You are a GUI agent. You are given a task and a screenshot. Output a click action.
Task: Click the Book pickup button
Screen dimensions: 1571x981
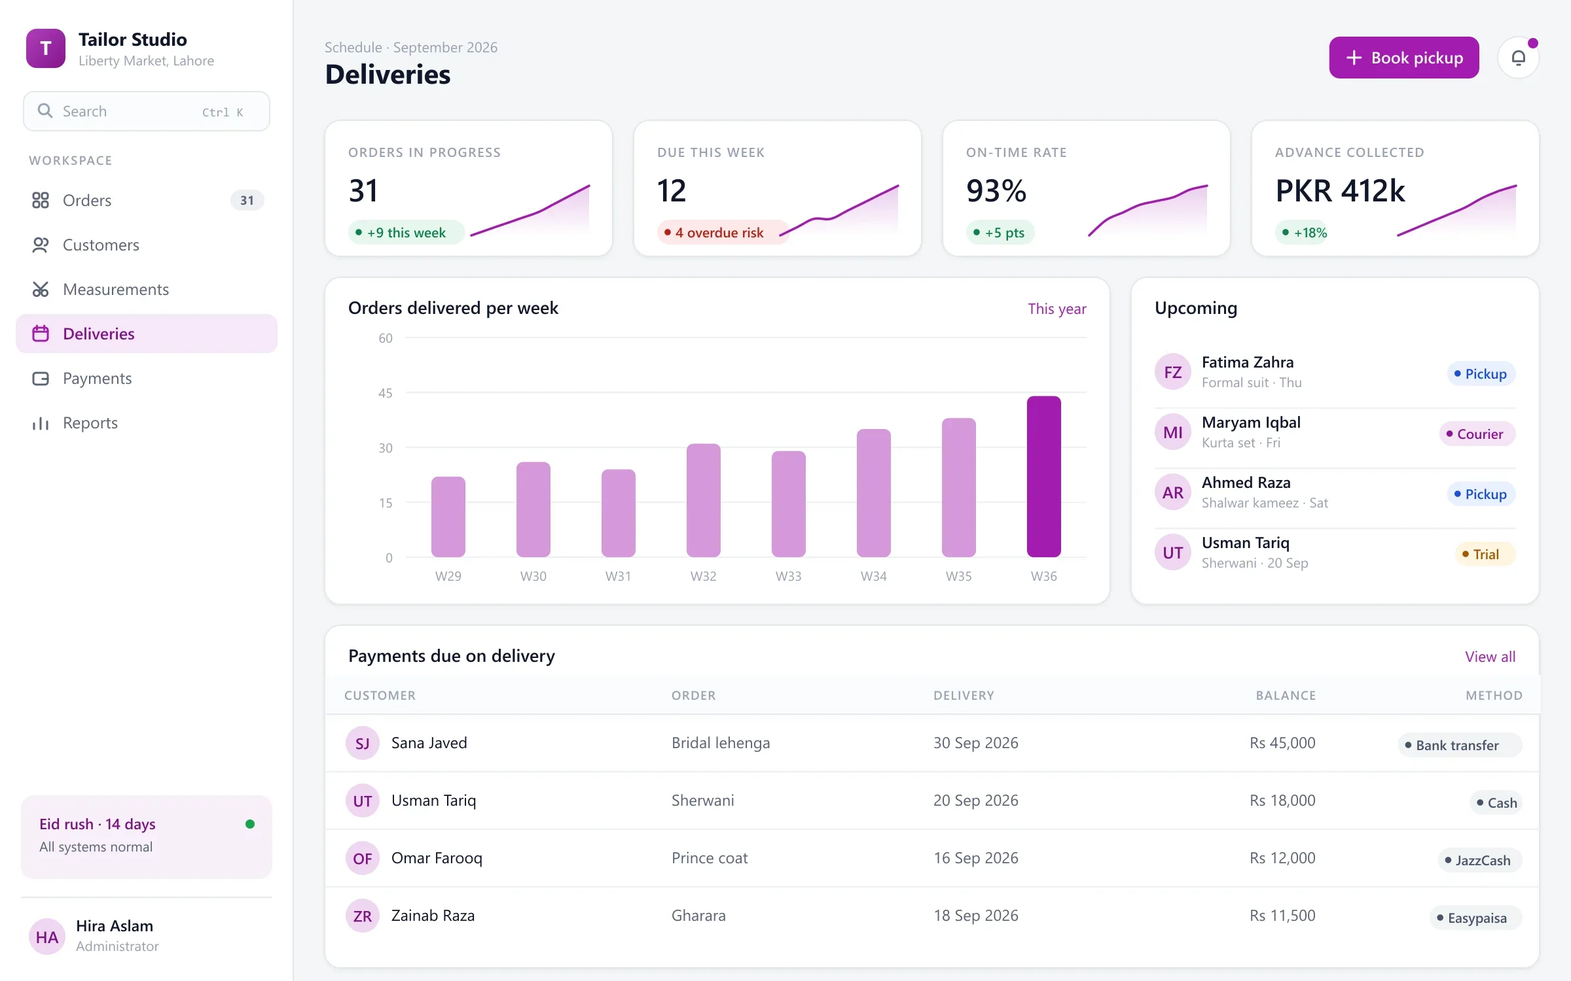click(1404, 58)
